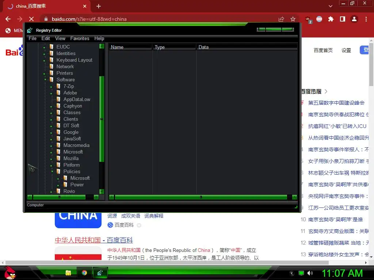Expand the Google key
The image size is (374, 280).
pos(51,133)
